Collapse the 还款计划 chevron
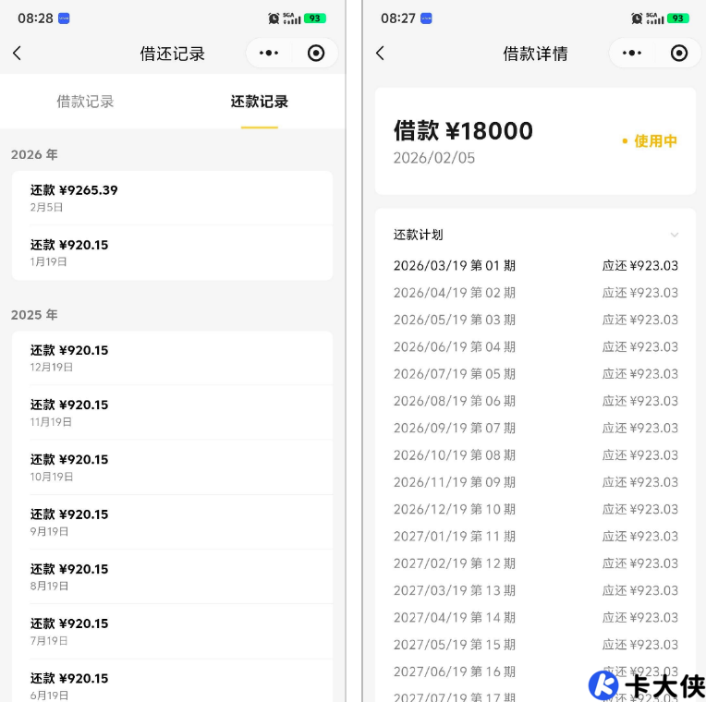 [x=675, y=236]
